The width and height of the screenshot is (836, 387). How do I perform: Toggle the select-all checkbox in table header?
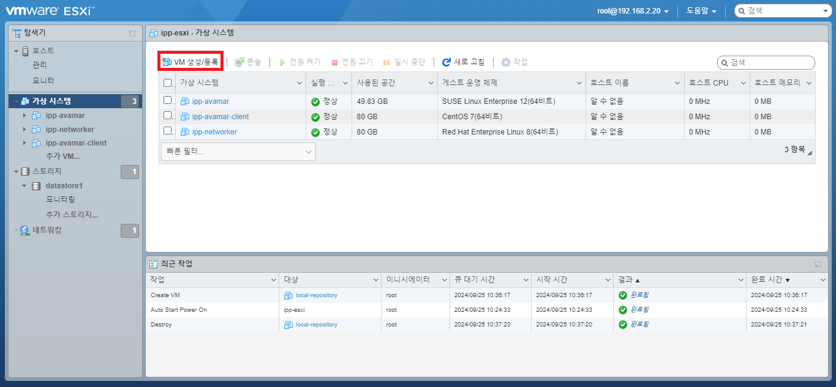click(168, 83)
